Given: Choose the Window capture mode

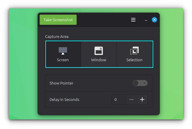Looking at the screenshot, I should click(99, 54).
